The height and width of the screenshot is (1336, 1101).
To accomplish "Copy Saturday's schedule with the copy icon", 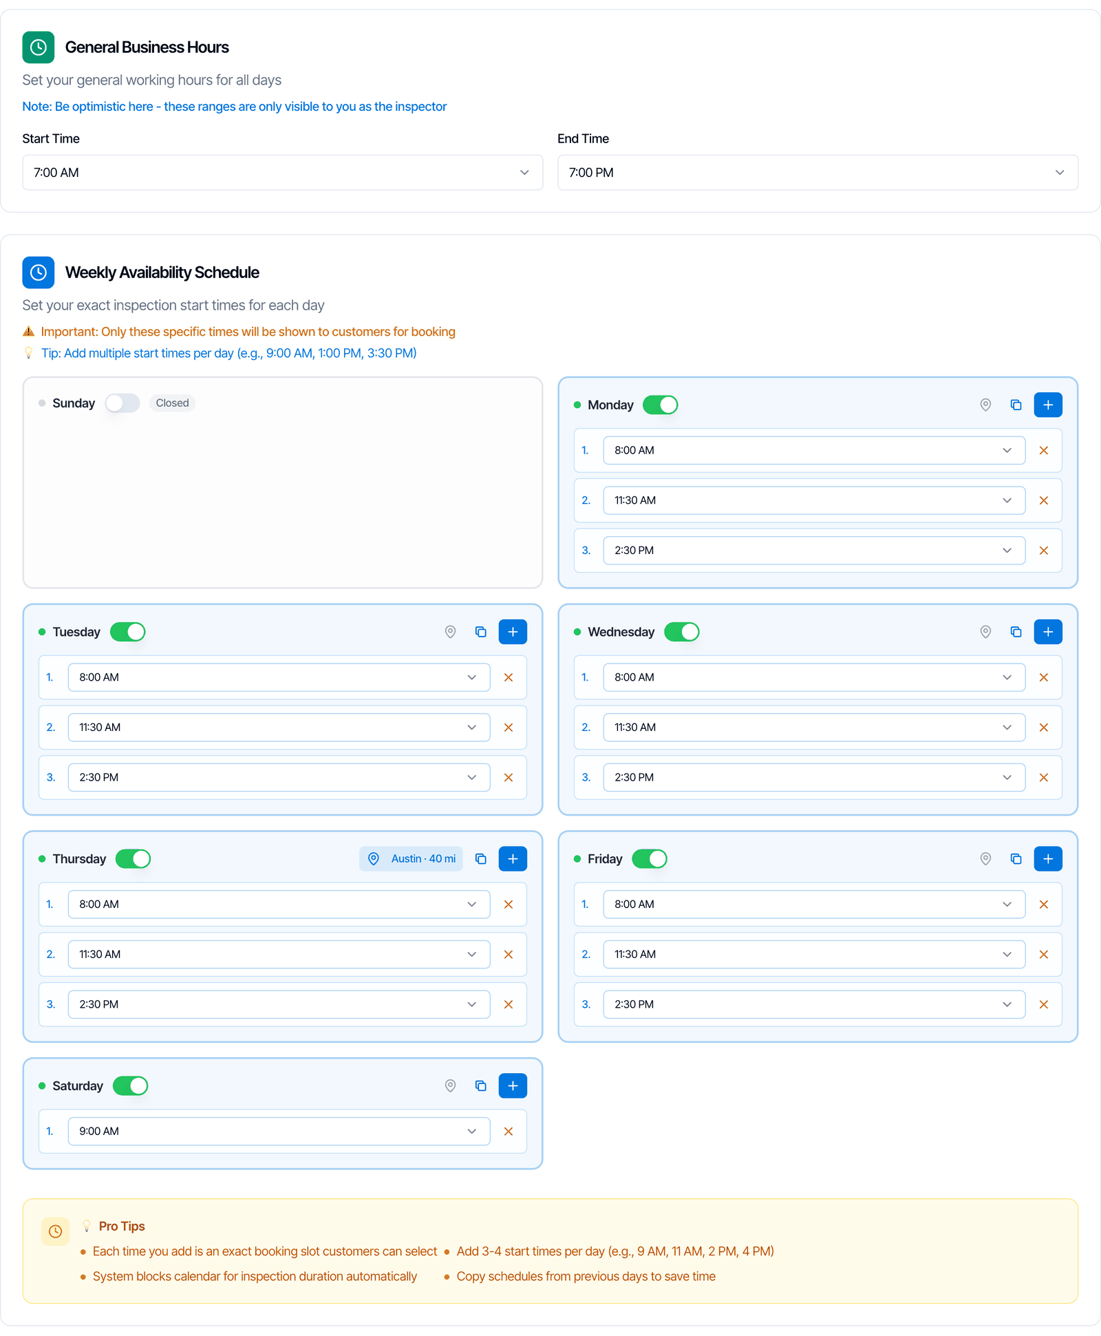I will point(480,1086).
